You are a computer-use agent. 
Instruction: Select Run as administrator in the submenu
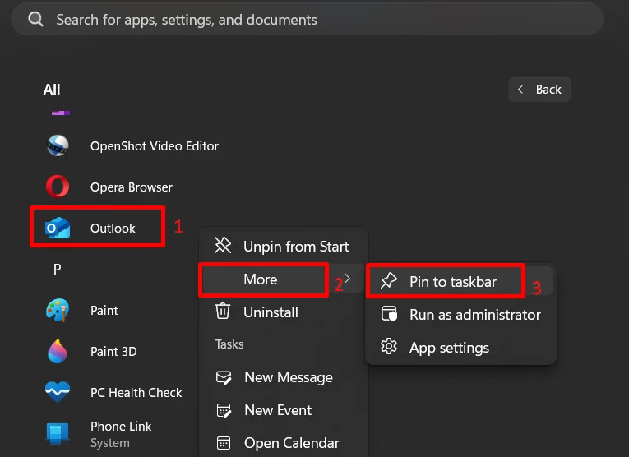[475, 315]
